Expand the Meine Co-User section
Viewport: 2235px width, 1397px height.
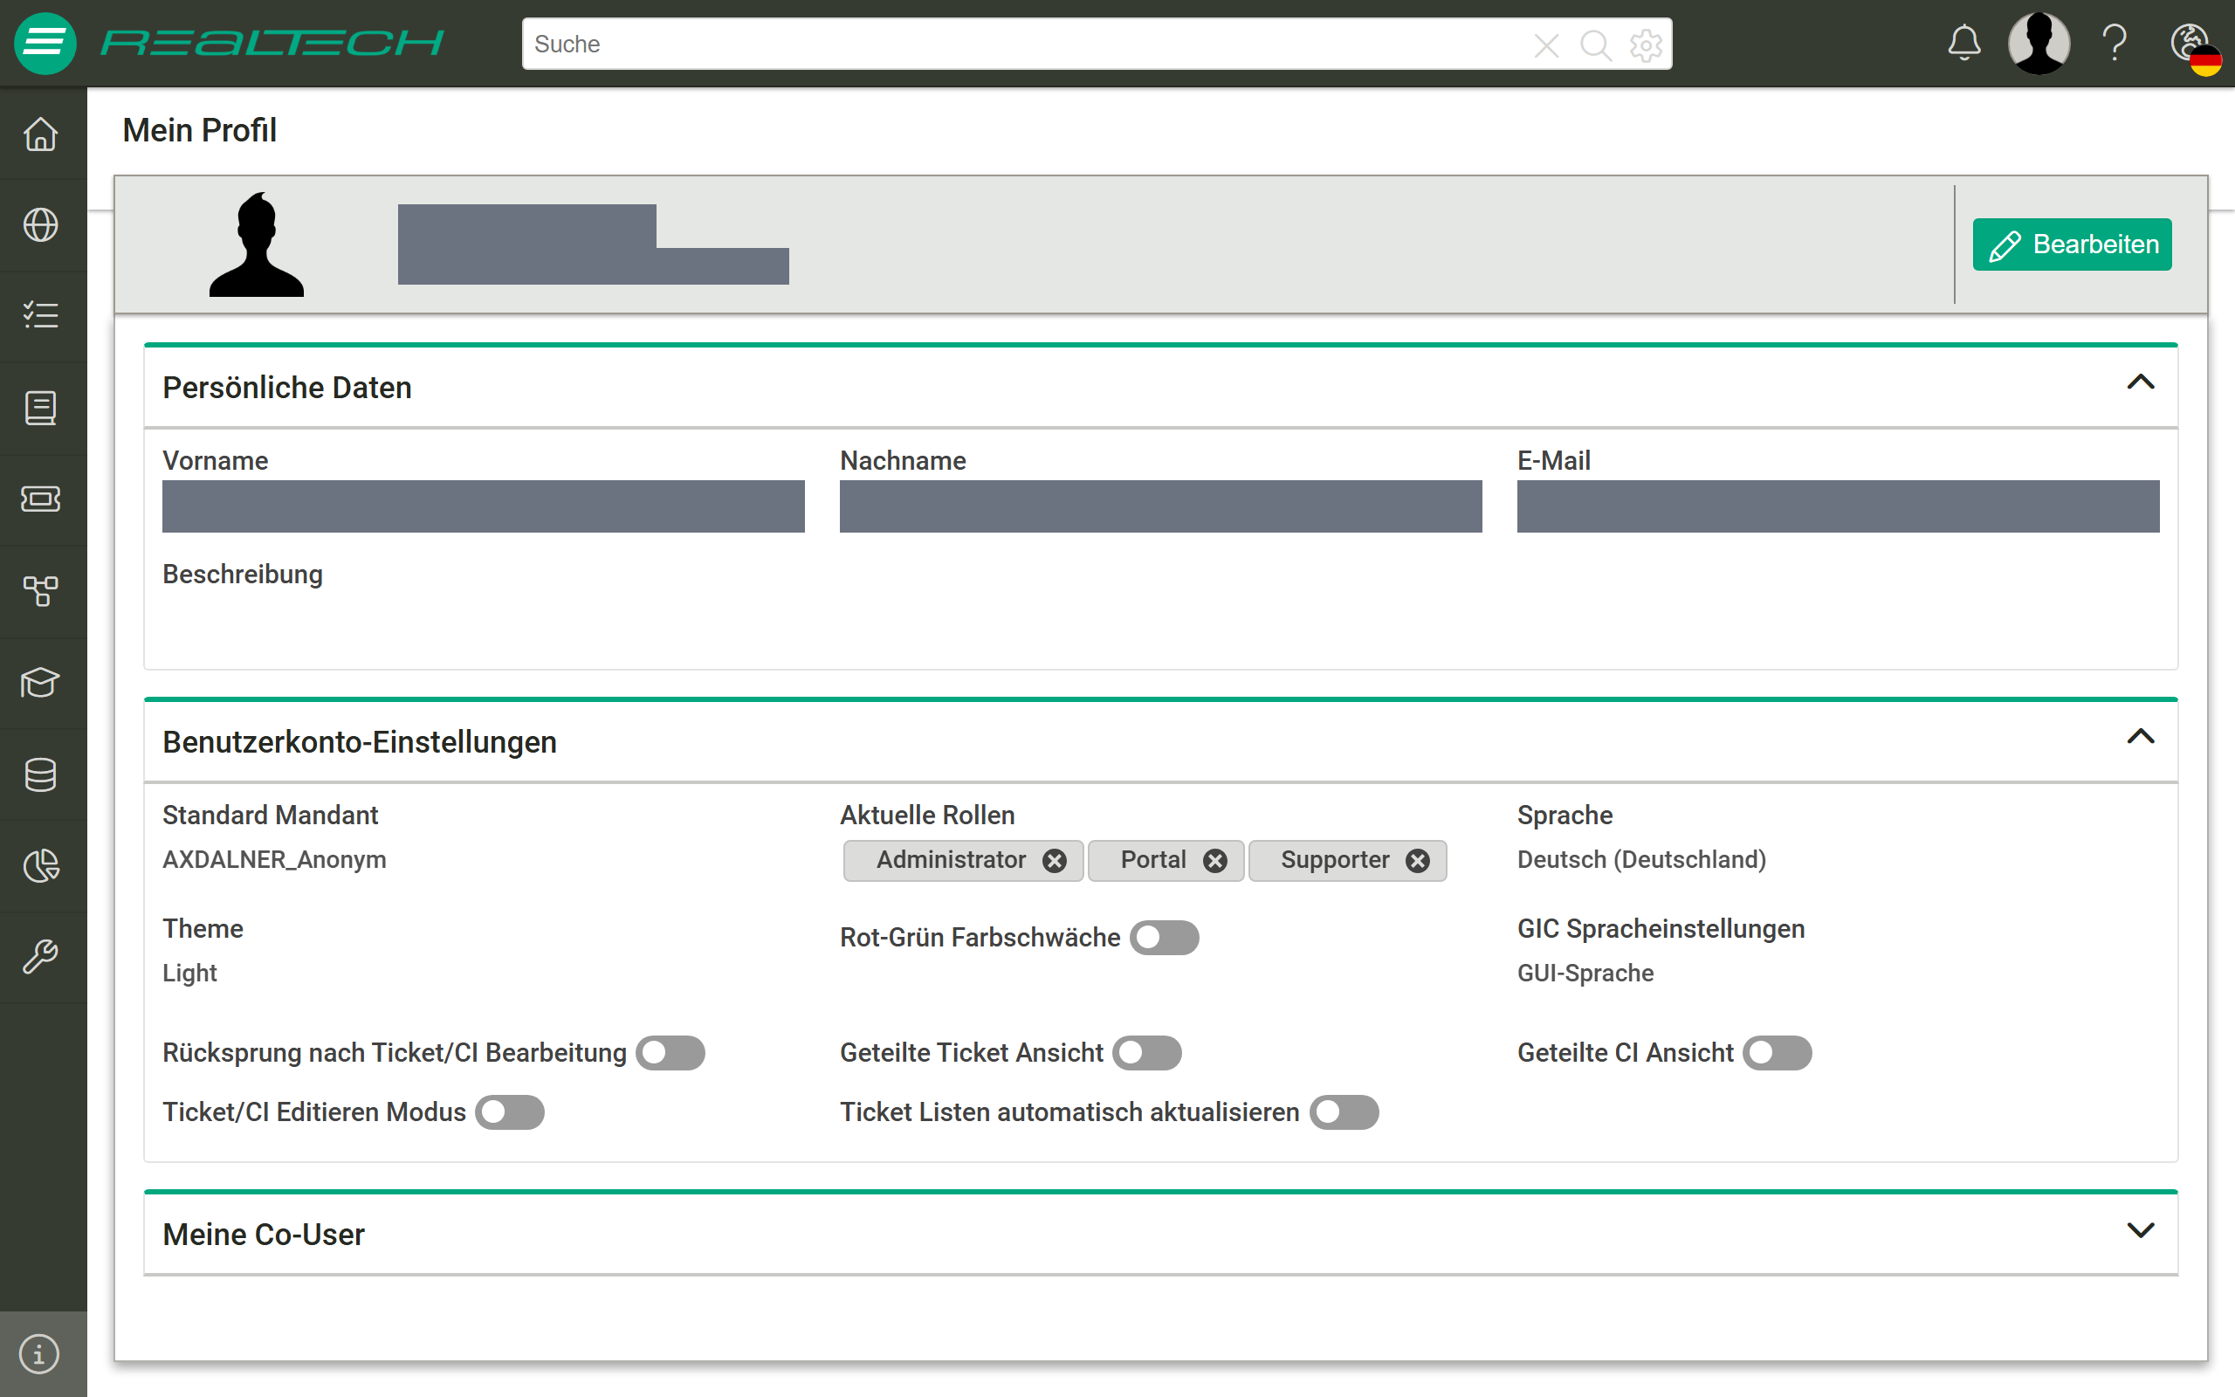tap(2141, 1229)
